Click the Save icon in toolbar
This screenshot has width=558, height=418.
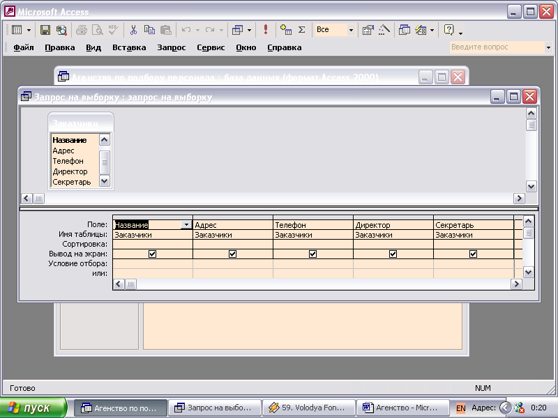click(45, 30)
